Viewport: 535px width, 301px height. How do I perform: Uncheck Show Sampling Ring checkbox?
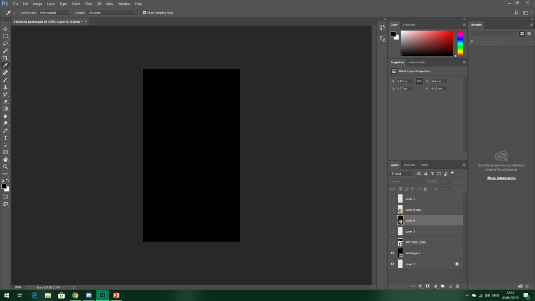pos(145,13)
